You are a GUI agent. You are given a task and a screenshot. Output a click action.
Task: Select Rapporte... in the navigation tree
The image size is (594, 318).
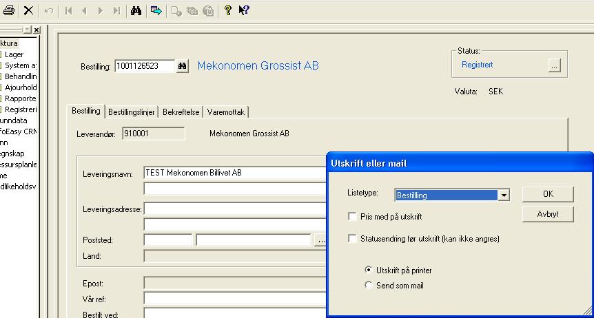21,98
